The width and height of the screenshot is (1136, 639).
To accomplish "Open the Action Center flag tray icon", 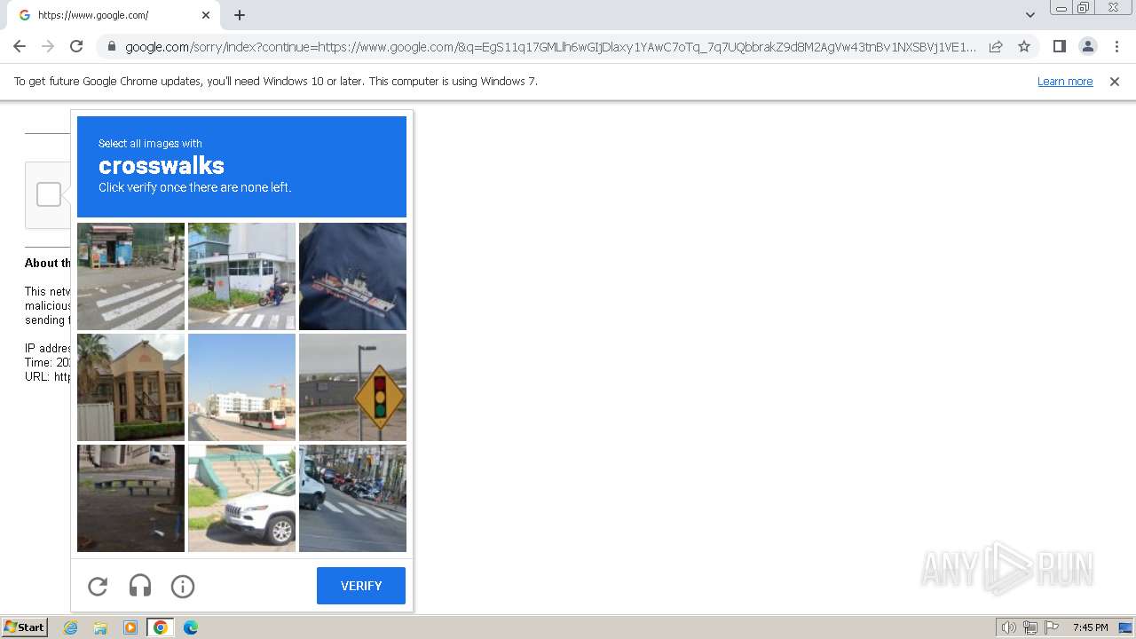I will 1053,627.
